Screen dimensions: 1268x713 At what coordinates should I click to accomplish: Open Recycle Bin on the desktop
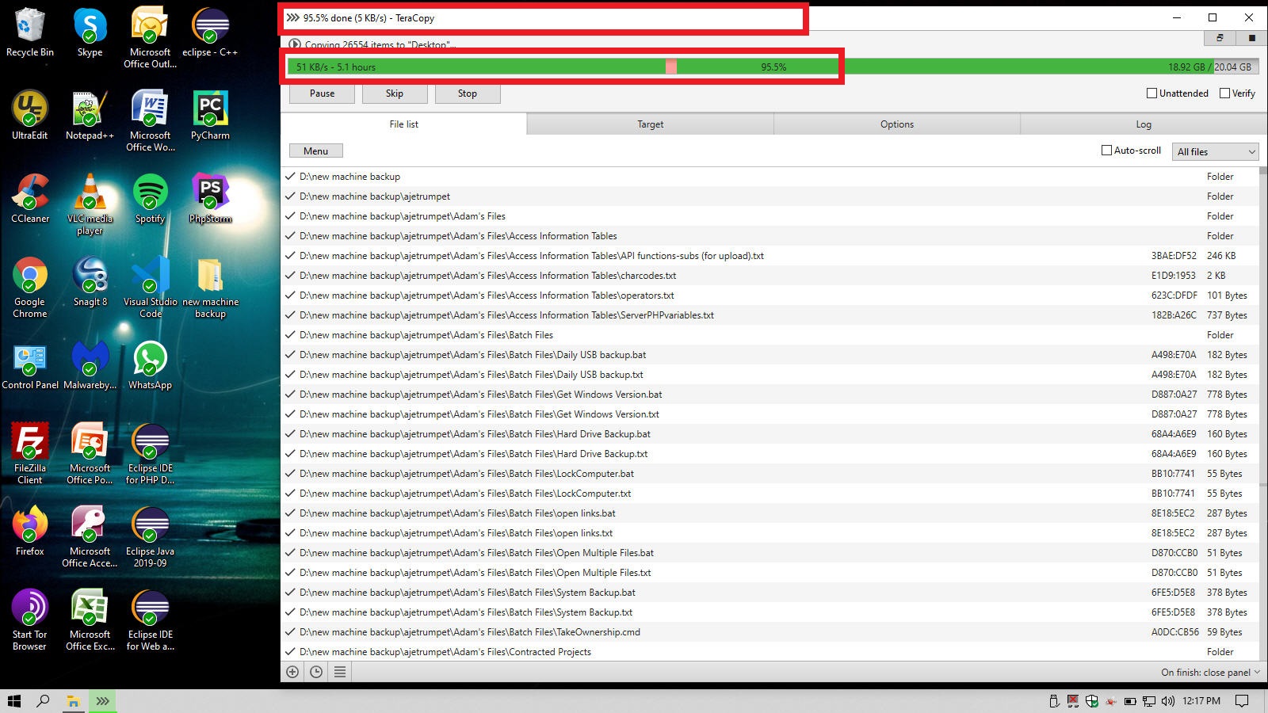click(30, 33)
